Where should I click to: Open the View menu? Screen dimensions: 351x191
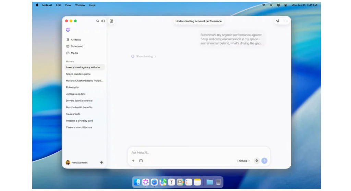click(68, 5)
